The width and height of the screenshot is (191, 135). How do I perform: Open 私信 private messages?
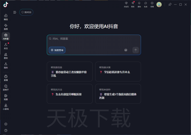point(145,4)
